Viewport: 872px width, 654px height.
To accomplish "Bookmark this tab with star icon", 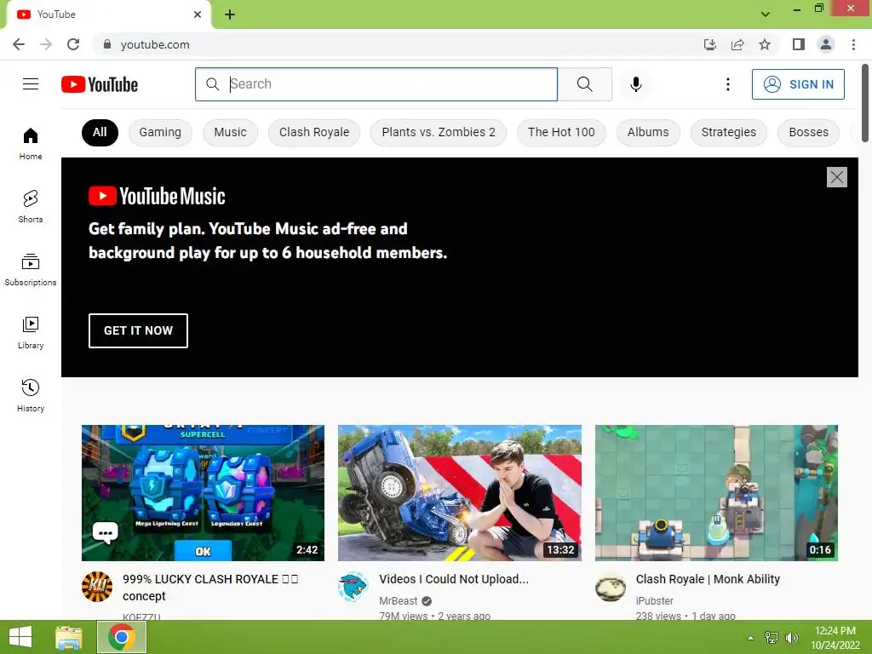I will pyautogui.click(x=765, y=44).
